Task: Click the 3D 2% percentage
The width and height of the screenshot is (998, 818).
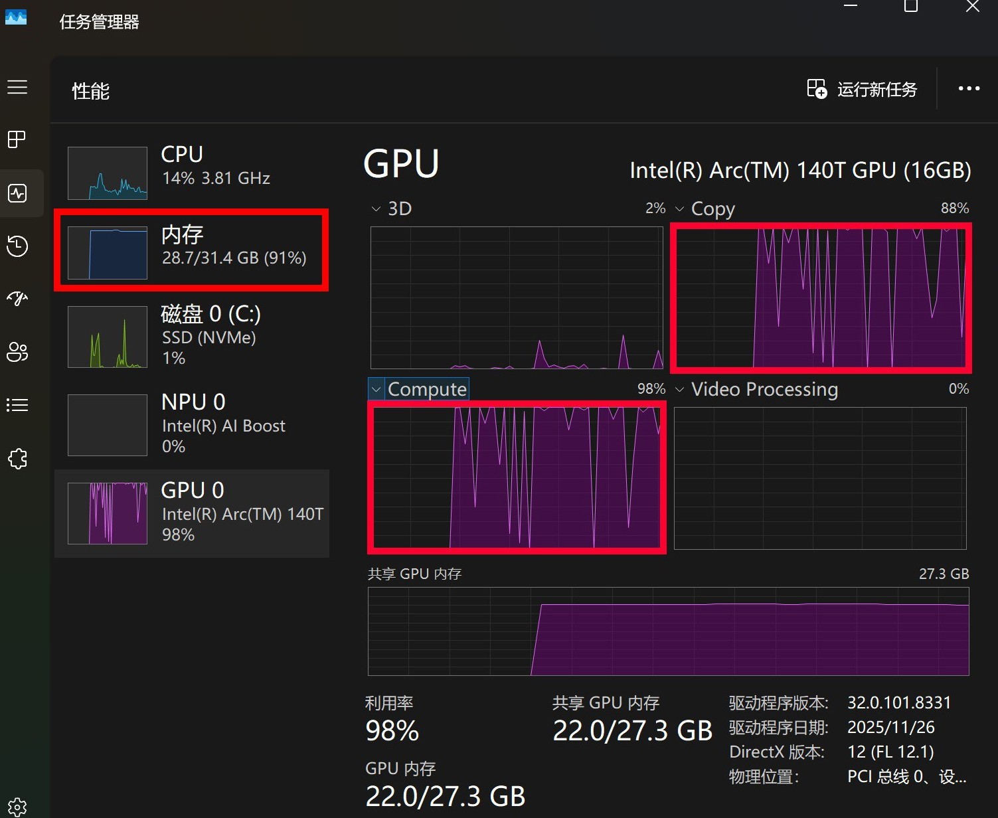Action: (655, 208)
